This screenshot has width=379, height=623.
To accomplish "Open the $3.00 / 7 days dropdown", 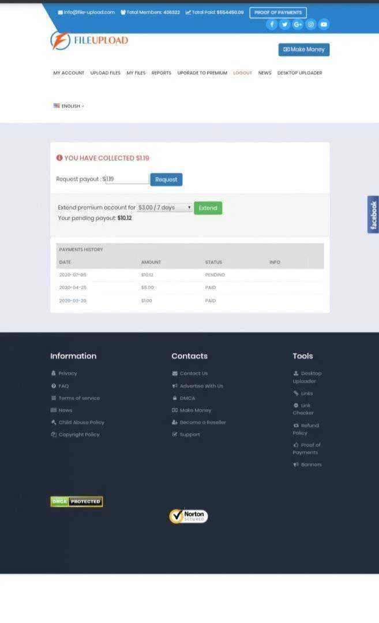I will pos(164,208).
